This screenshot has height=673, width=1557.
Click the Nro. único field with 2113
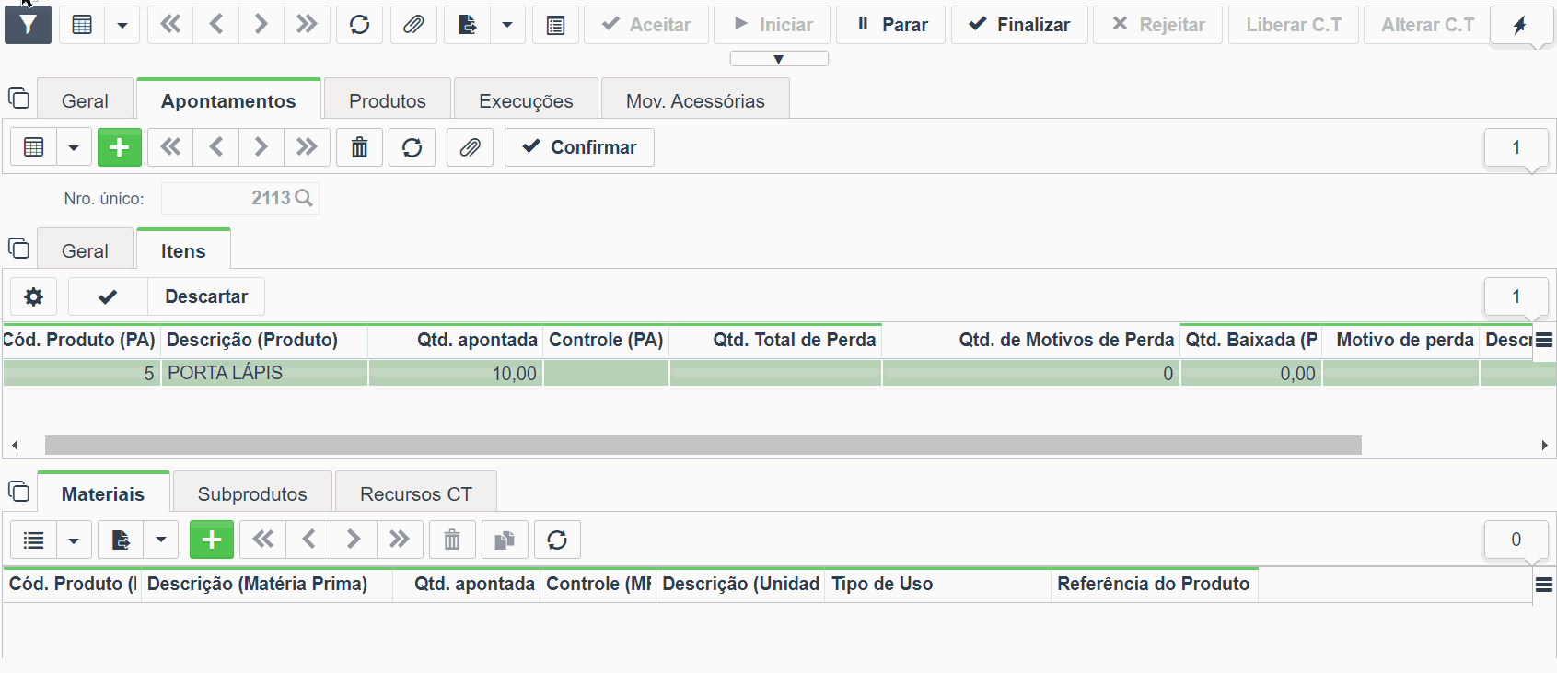(x=240, y=198)
